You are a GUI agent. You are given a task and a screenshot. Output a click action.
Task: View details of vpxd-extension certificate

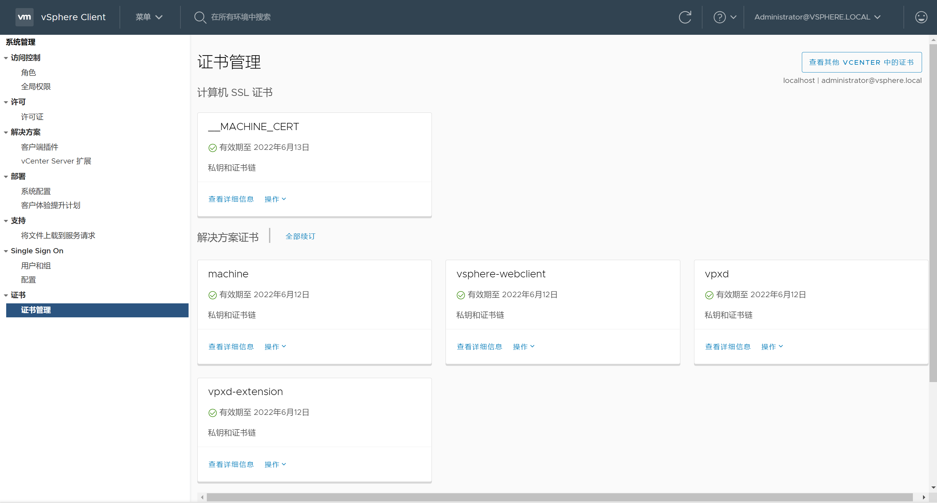click(x=231, y=465)
